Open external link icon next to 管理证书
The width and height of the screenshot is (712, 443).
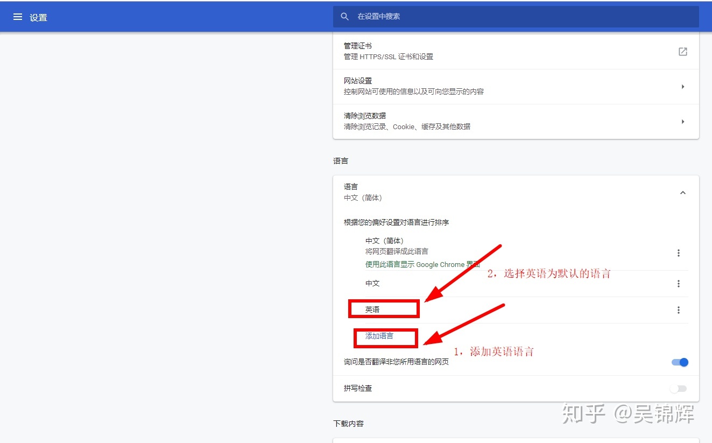point(682,52)
